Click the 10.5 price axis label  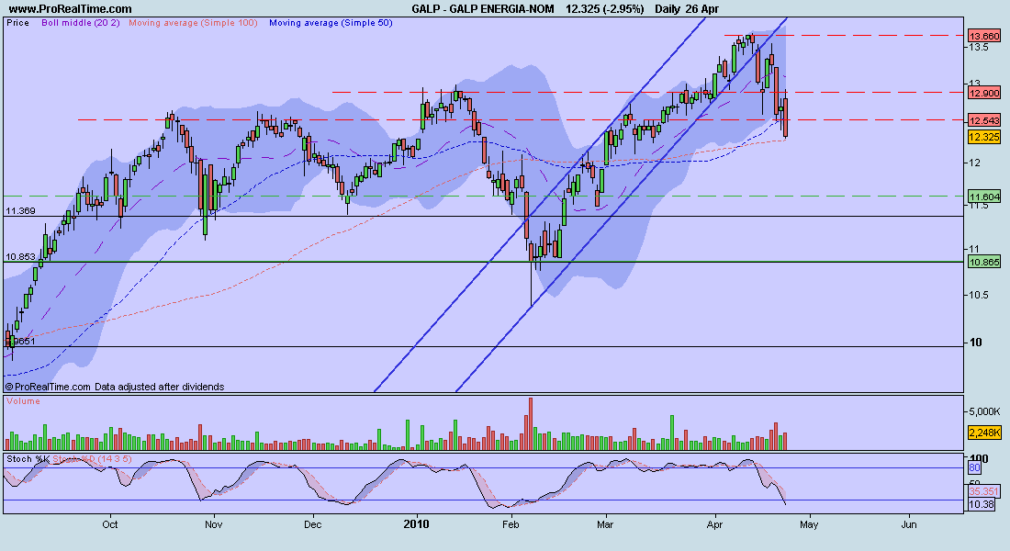pyautogui.click(x=979, y=295)
